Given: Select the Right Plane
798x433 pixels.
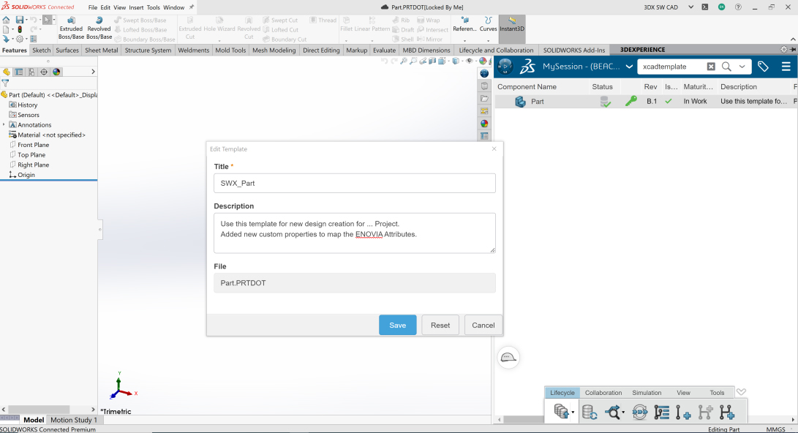Looking at the screenshot, I should (29, 165).
